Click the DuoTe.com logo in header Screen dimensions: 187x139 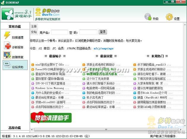tap(48, 12)
